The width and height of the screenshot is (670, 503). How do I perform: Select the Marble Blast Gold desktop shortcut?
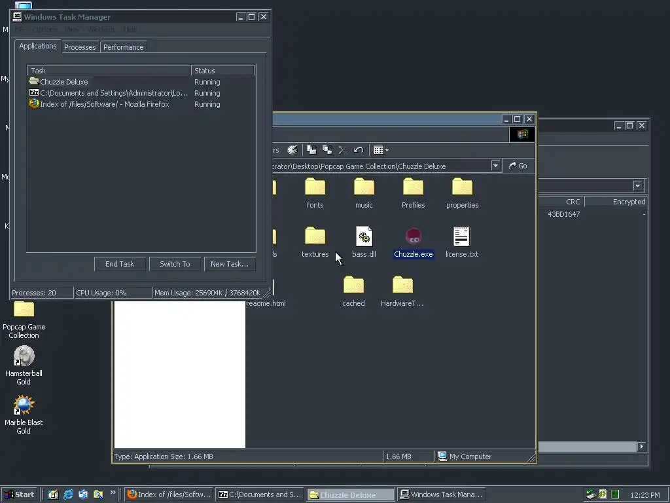[x=24, y=415]
